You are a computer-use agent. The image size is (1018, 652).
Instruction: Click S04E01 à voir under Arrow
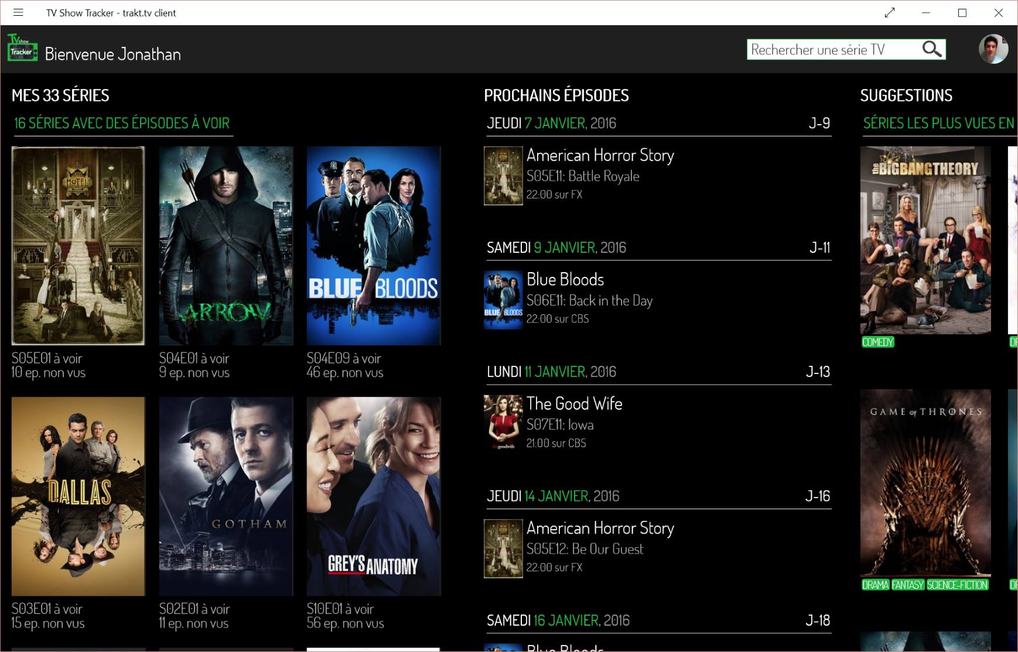194,358
